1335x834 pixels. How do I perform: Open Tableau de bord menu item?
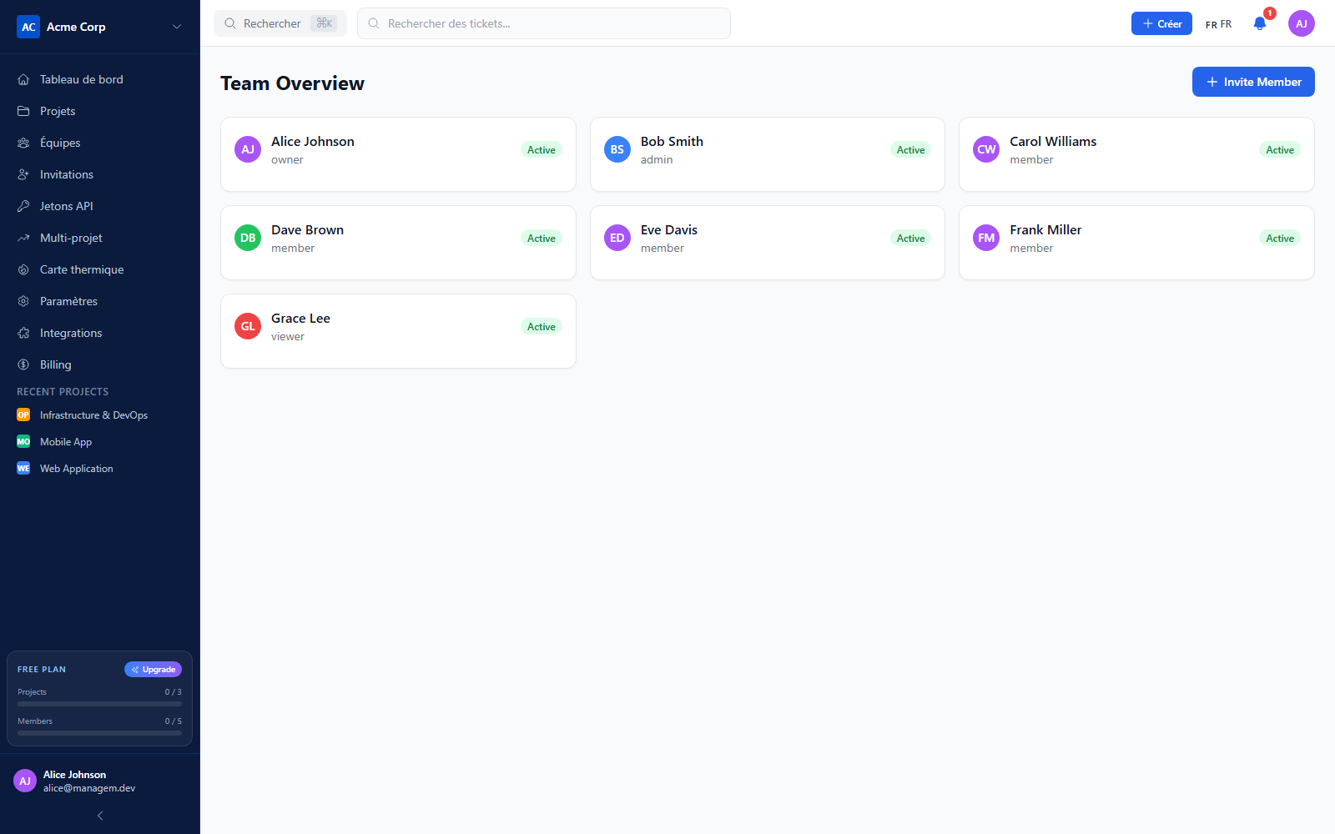coord(100,79)
